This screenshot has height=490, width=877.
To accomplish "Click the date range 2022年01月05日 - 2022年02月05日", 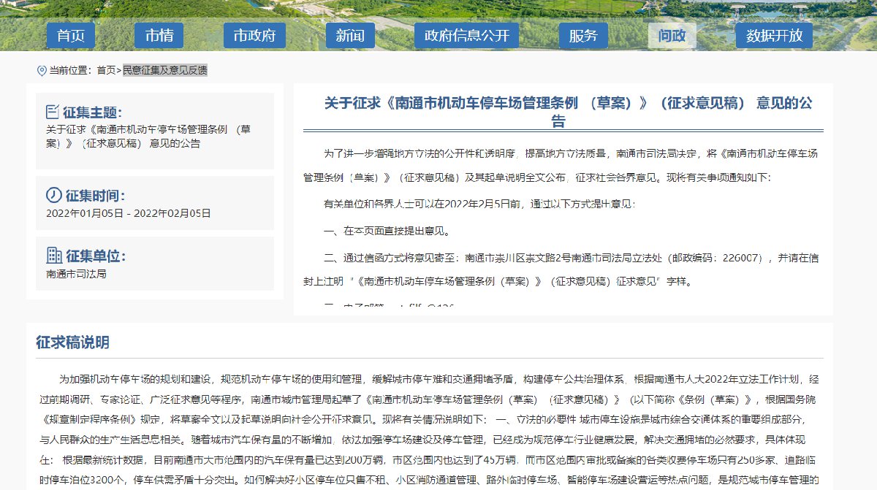I will tap(128, 213).
